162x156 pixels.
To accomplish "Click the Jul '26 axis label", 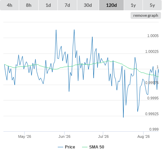I will [103, 136].
